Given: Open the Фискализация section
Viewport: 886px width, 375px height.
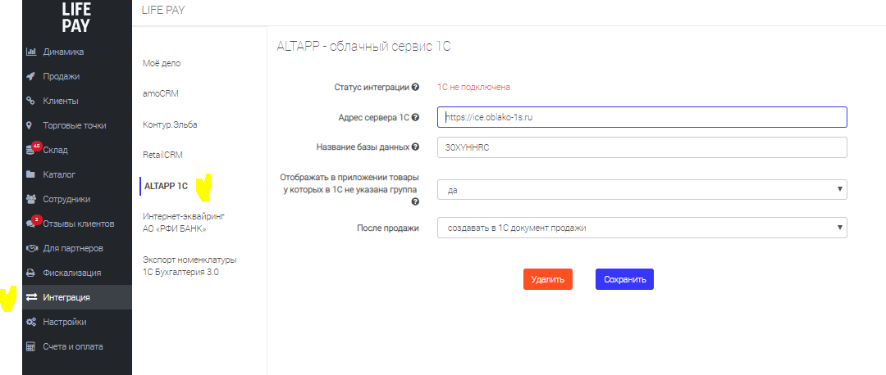Looking at the screenshot, I should pos(77,273).
